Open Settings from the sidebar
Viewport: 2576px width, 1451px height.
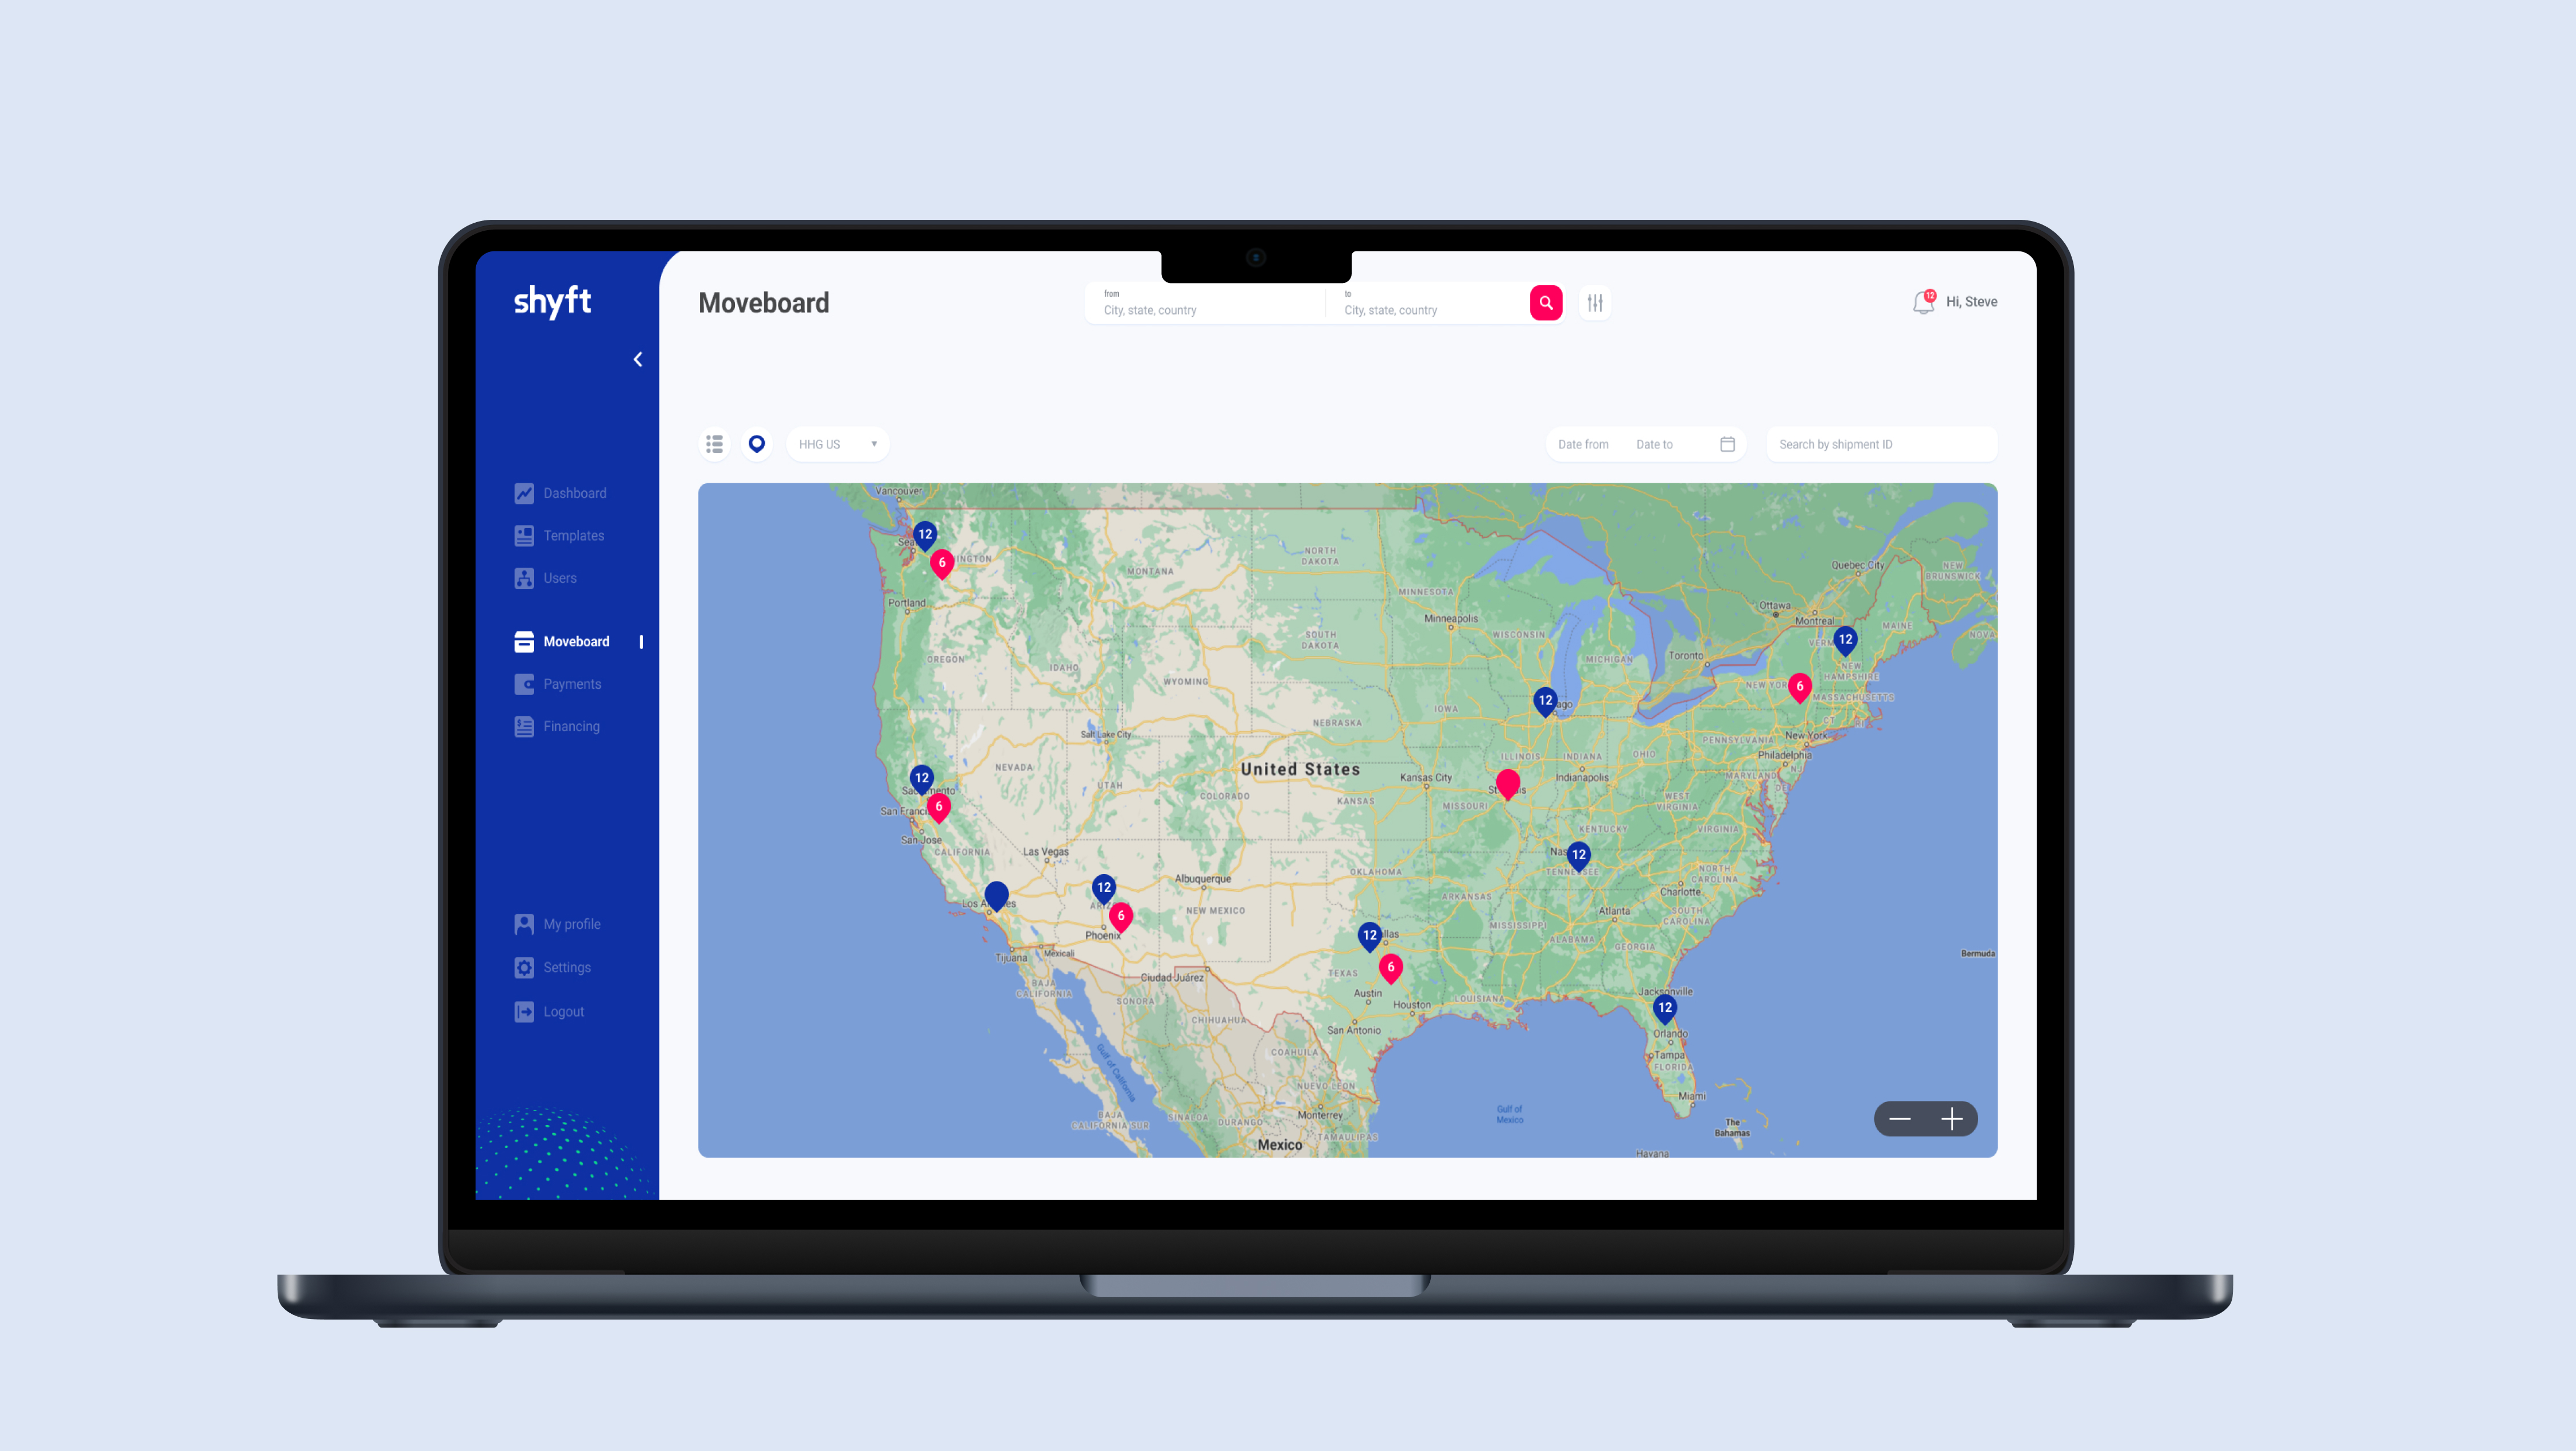tap(566, 967)
